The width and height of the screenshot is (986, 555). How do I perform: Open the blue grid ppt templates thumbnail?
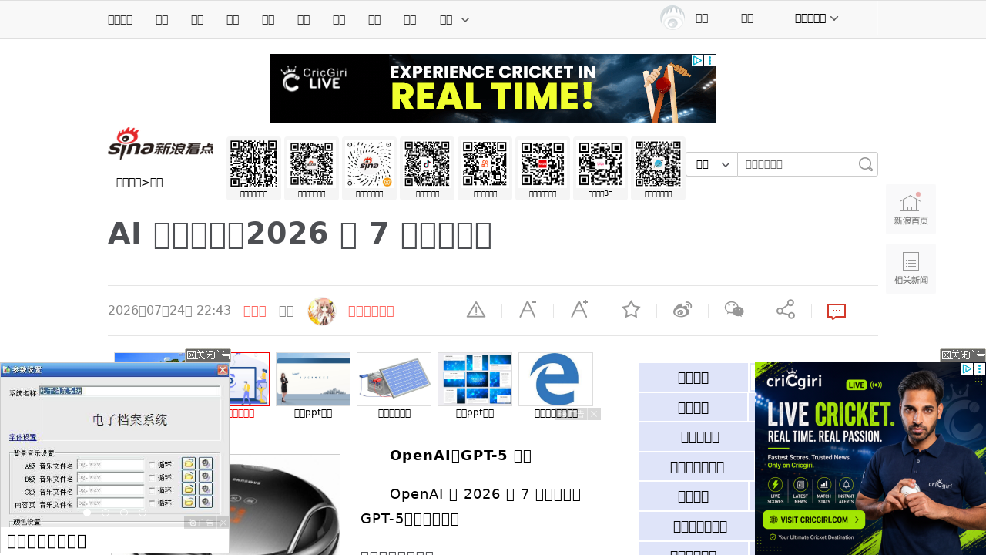coord(475,379)
